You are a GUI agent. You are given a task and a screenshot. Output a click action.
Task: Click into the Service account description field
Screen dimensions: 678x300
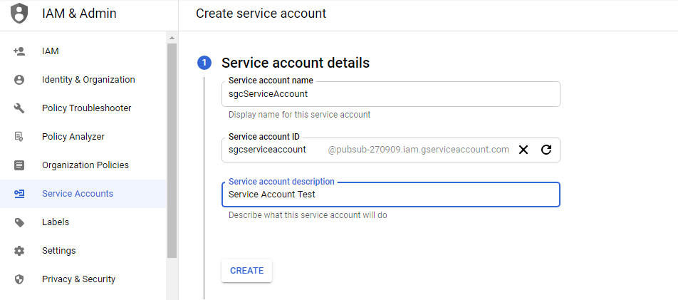point(390,195)
